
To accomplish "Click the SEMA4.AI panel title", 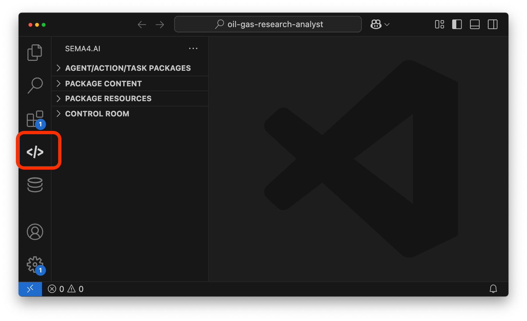I will (83, 49).
